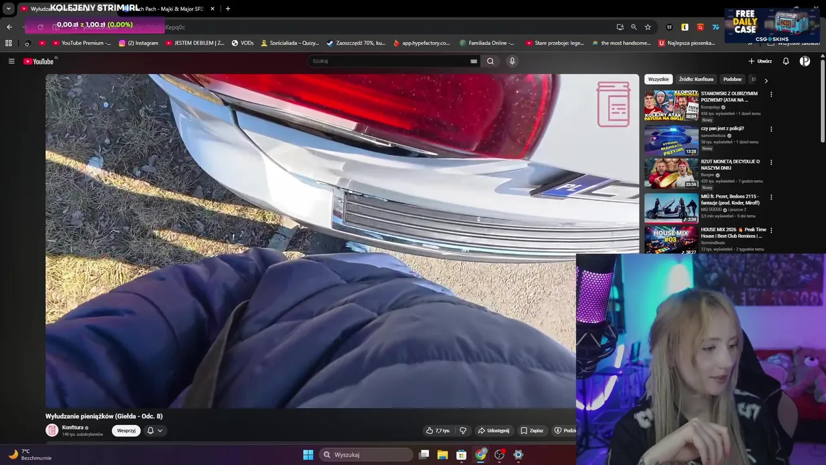Open the Zaoszczędź 70% bookmark
This screenshot has width=826, height=465.
pyautogui.click(x=356, y=43)
